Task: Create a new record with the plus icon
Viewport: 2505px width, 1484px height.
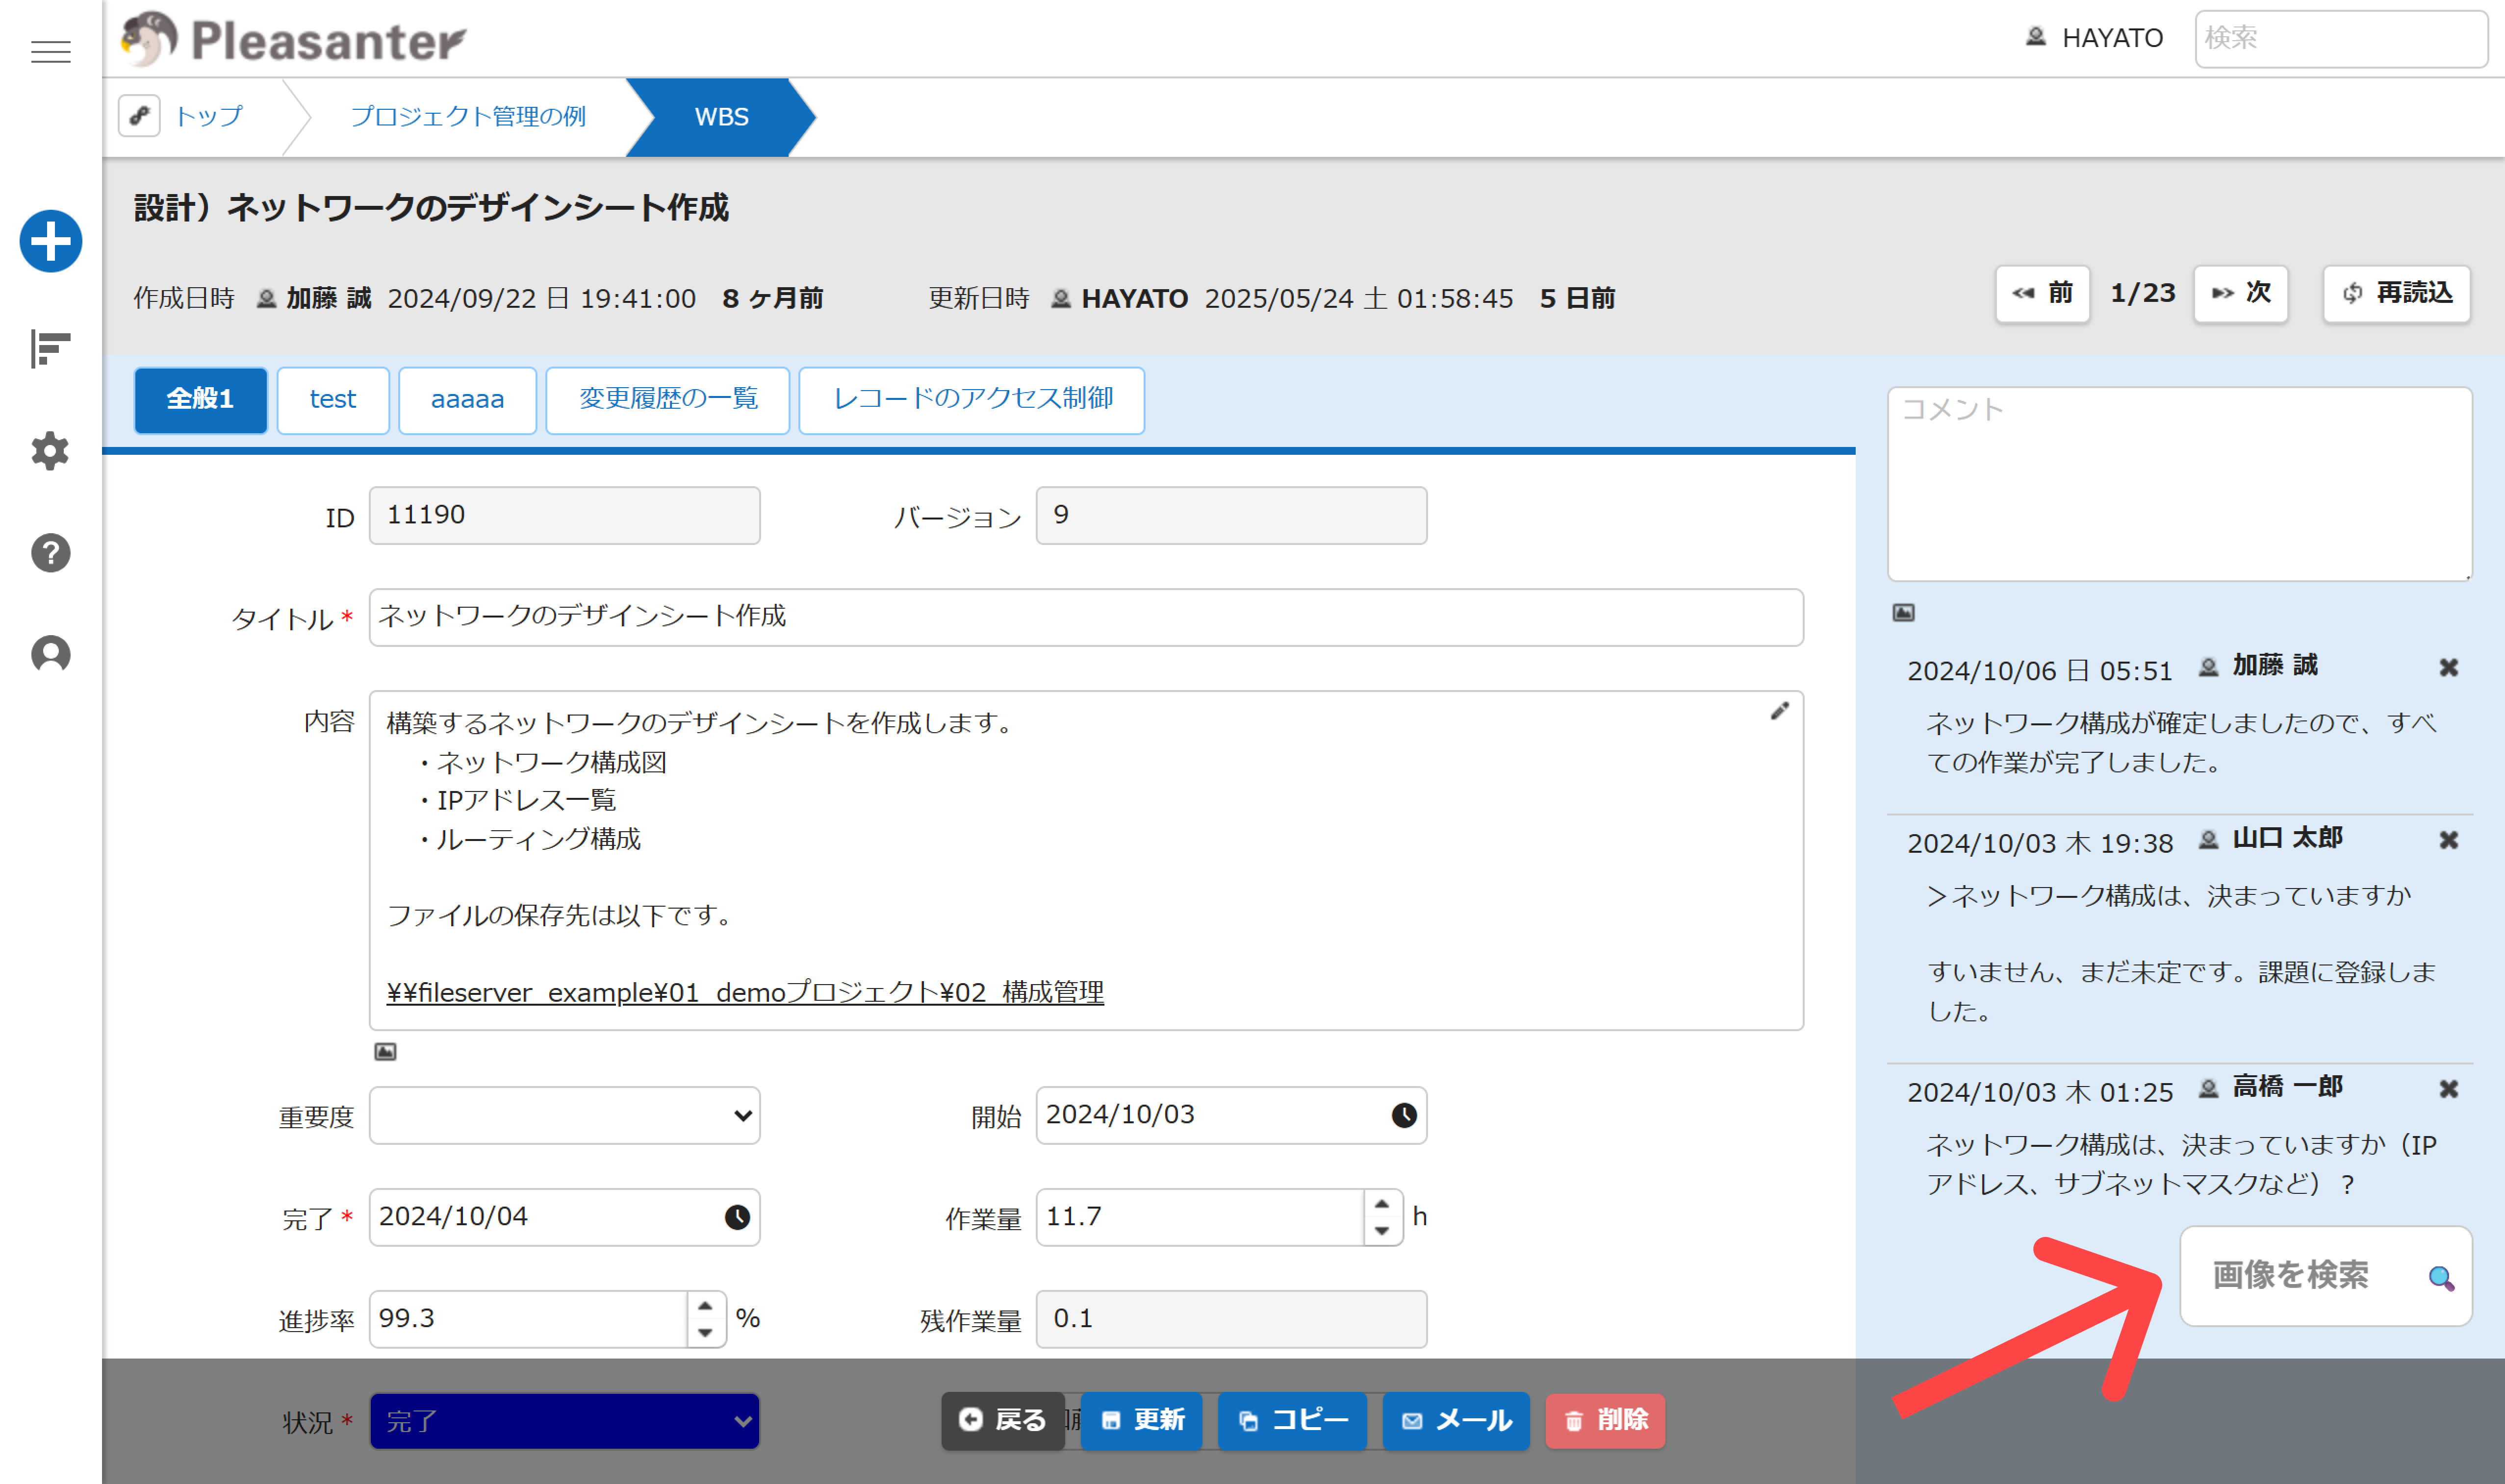Action: (50, 241)
